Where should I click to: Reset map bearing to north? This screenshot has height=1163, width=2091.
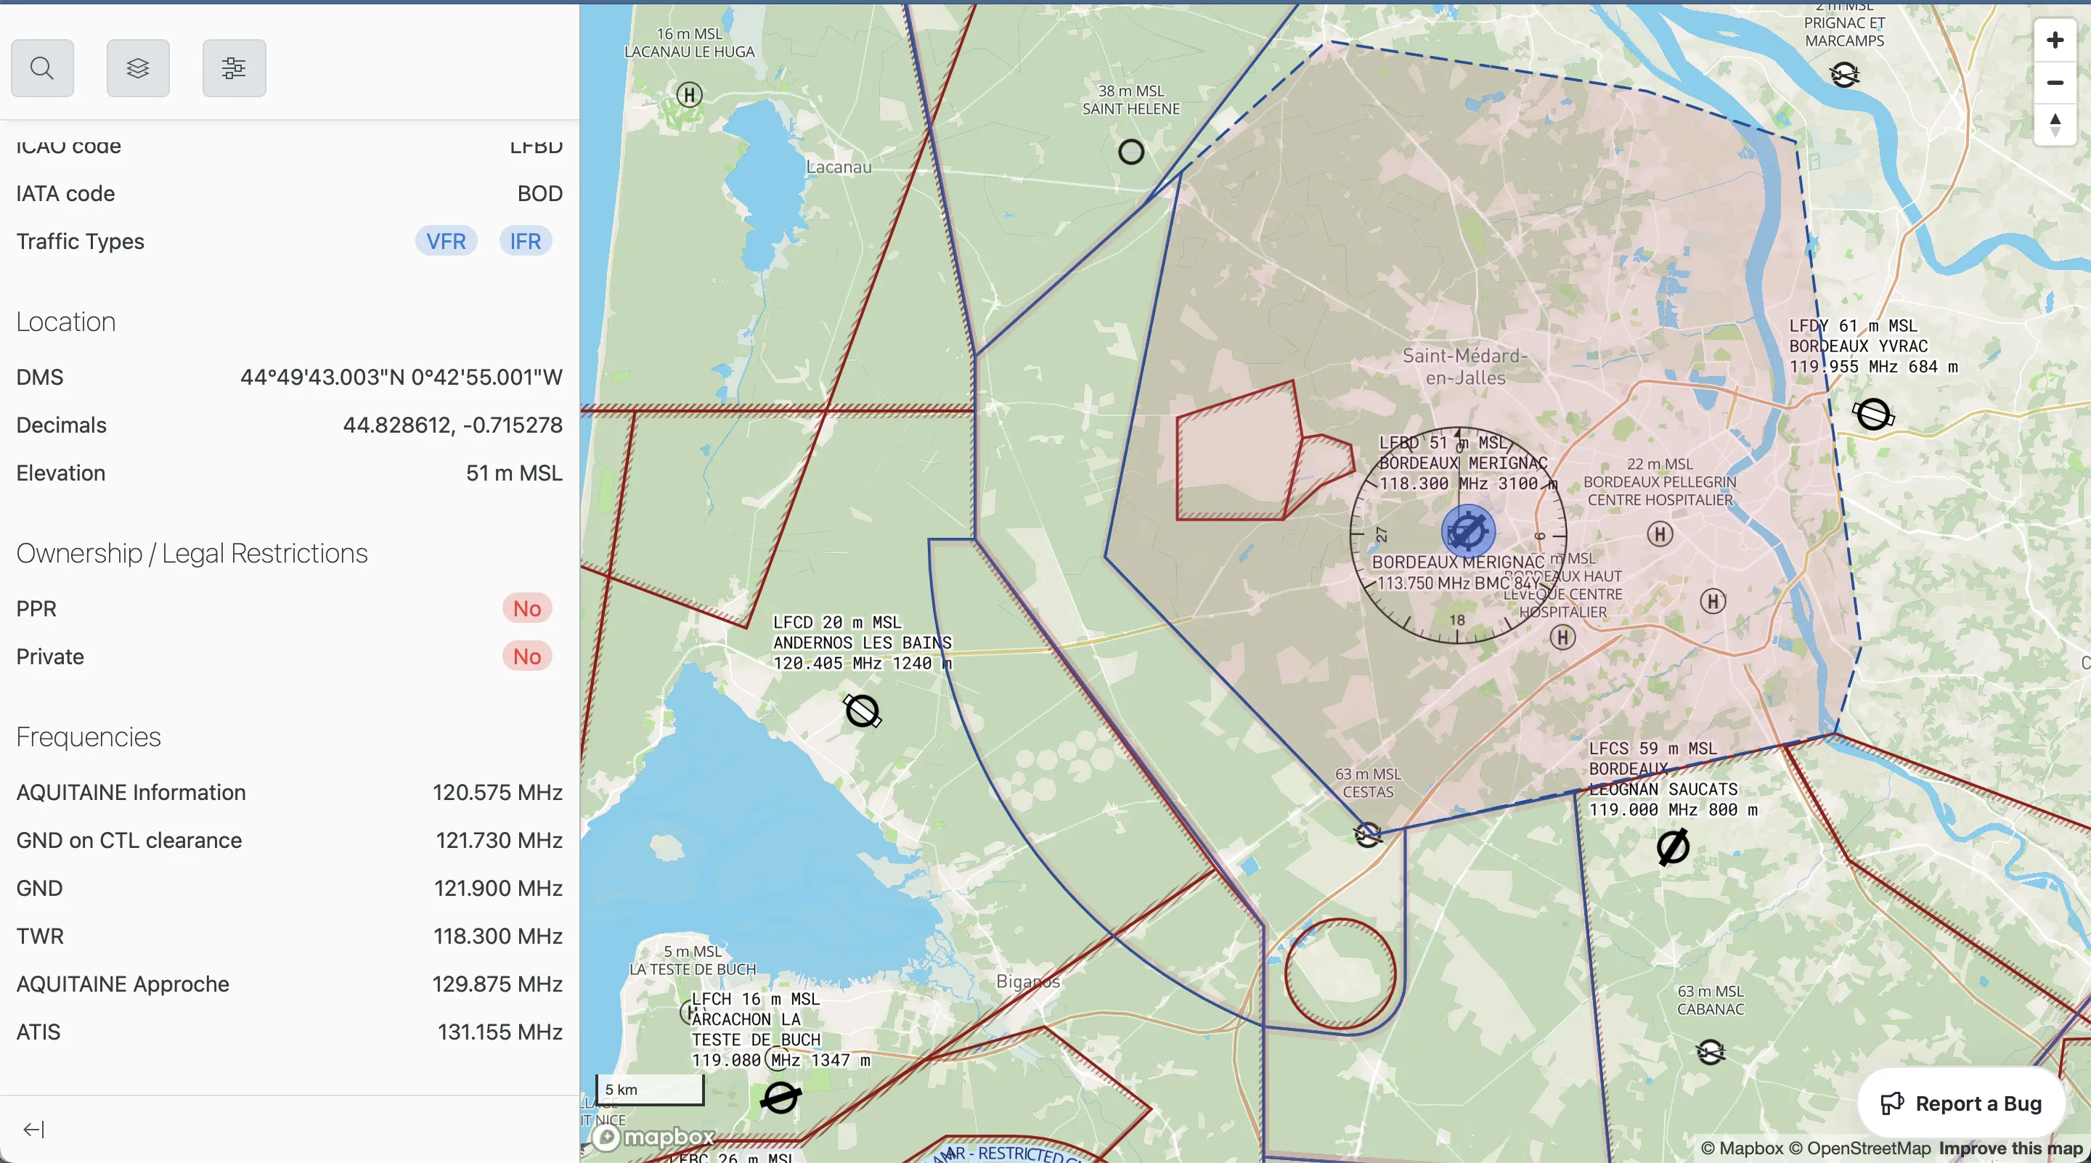pyautogui.click(x=2055, y=125)
